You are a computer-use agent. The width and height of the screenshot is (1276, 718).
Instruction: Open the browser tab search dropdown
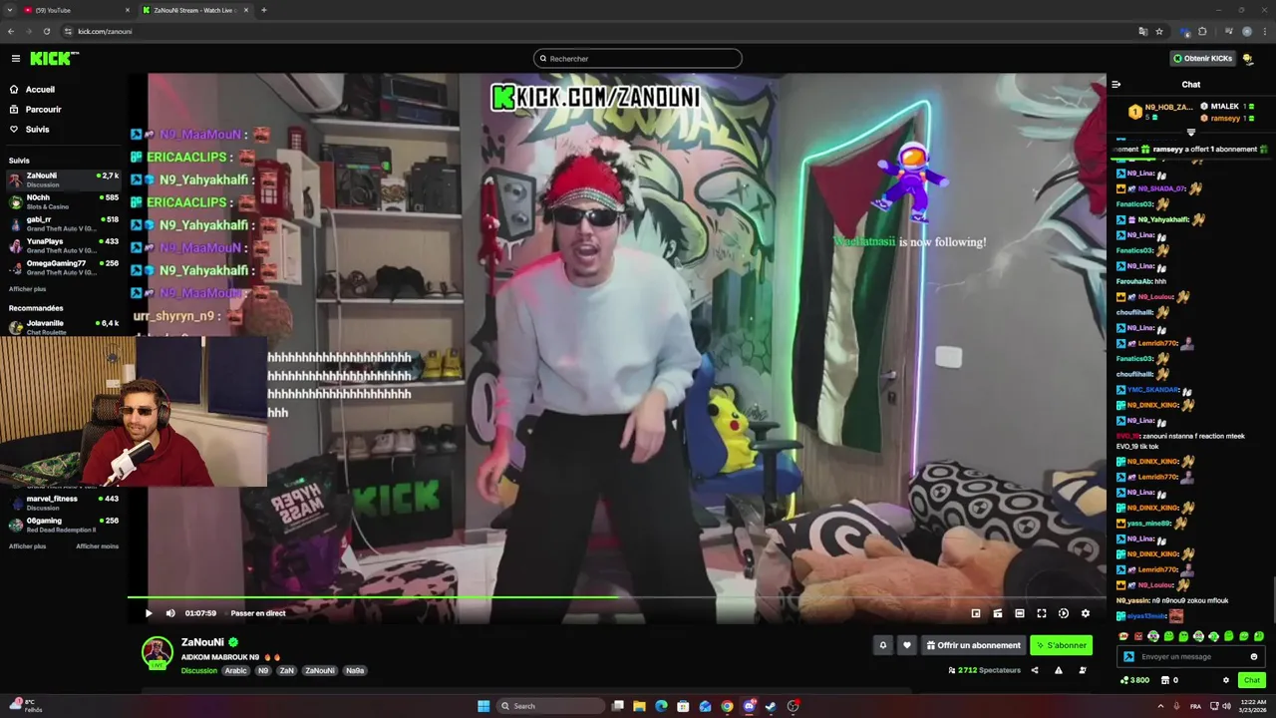click(8, 10)
